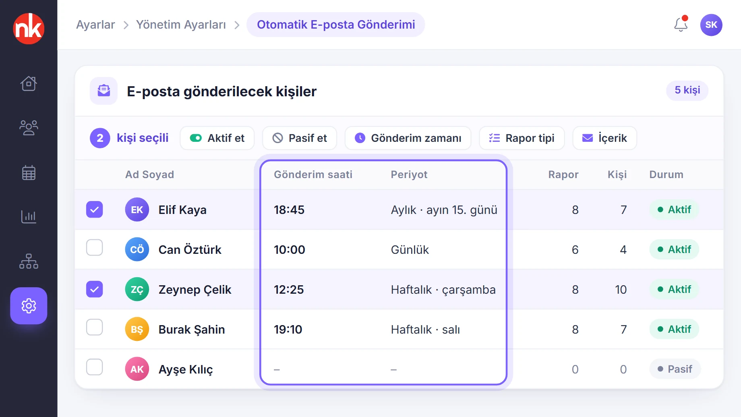741x417 pixels.
Task: Go to Ayarlar breadcrumb
Action: 95,25
